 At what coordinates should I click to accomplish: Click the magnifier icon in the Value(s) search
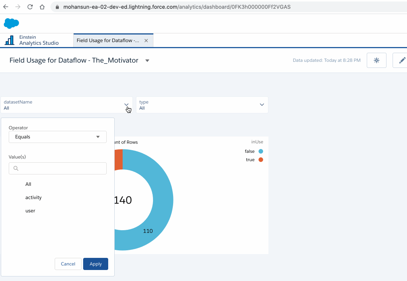point(16,168)
